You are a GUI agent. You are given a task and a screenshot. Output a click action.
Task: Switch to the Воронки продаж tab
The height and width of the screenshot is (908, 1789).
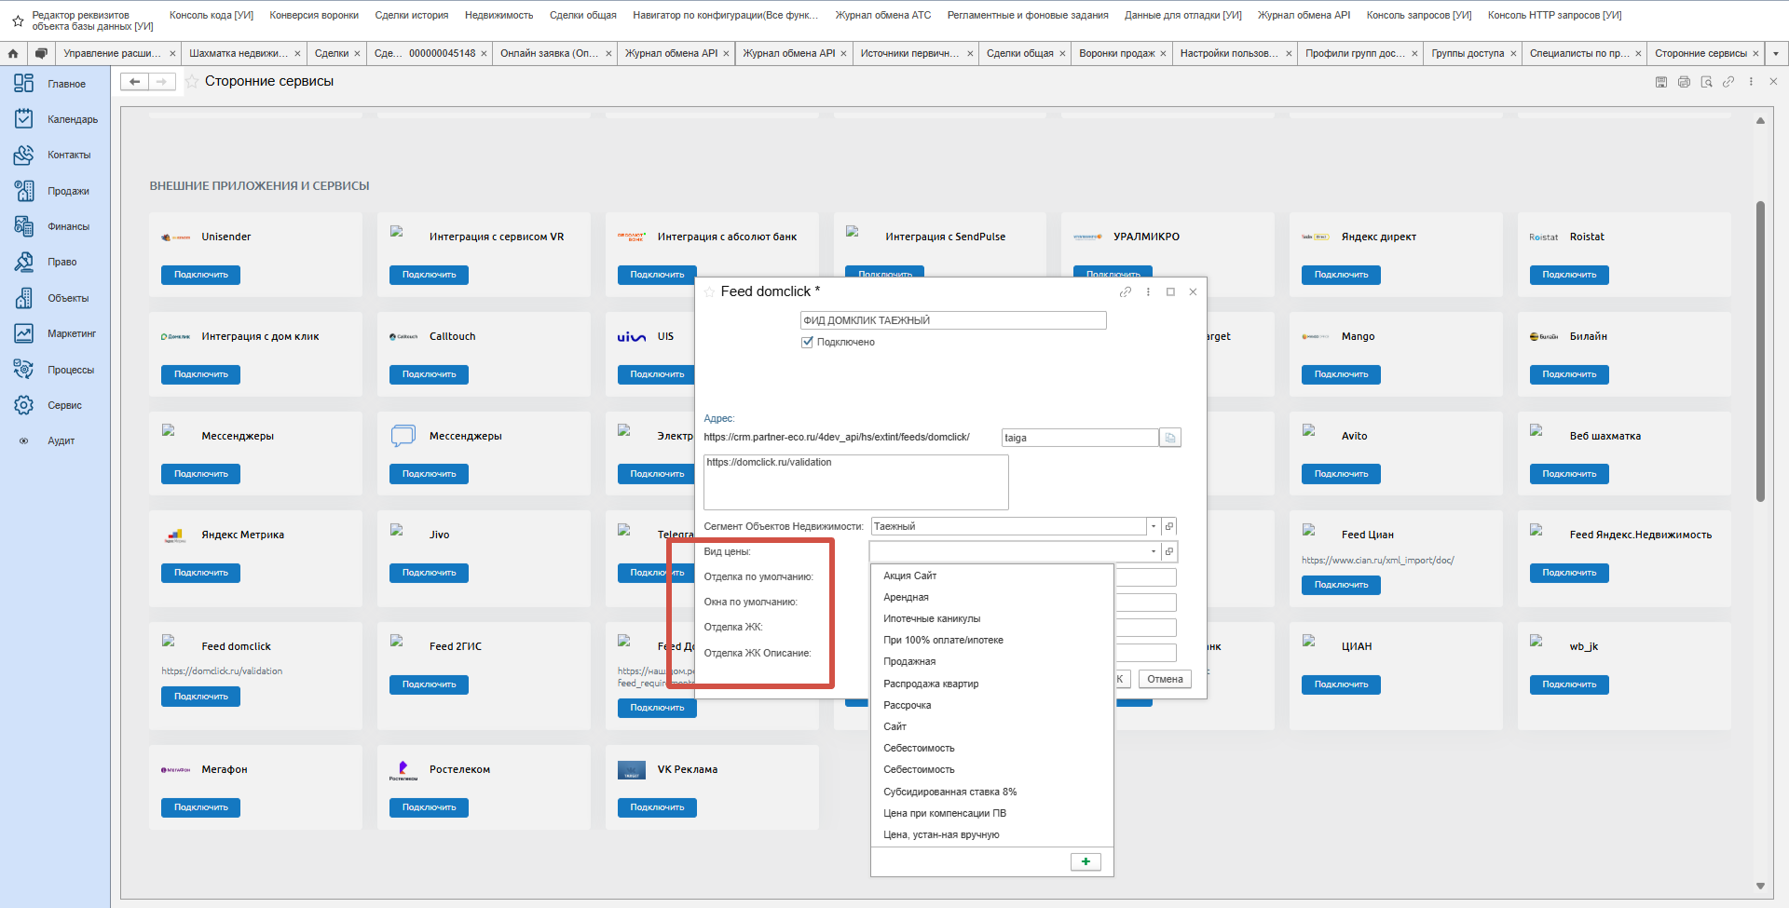(x=1116, y=53)
